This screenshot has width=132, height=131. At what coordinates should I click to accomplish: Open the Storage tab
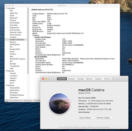point(80,79)
